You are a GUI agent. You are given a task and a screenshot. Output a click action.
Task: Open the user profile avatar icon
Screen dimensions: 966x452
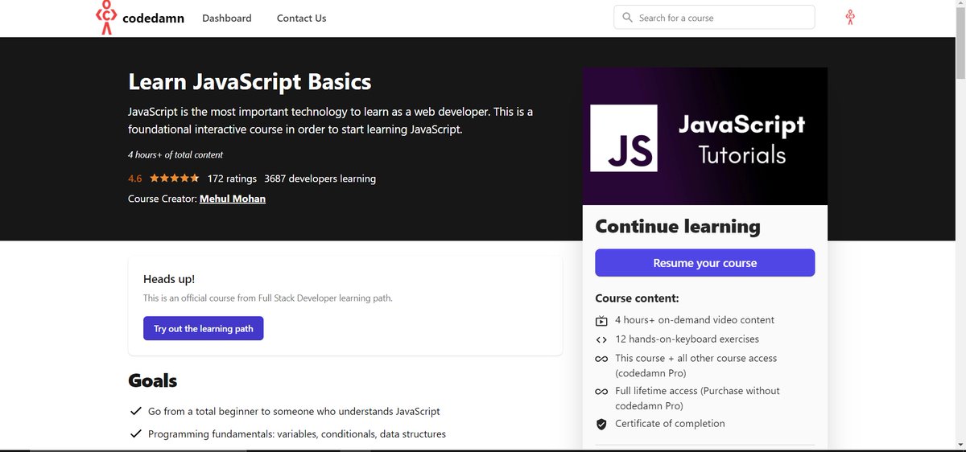click(x=850, y=17)
